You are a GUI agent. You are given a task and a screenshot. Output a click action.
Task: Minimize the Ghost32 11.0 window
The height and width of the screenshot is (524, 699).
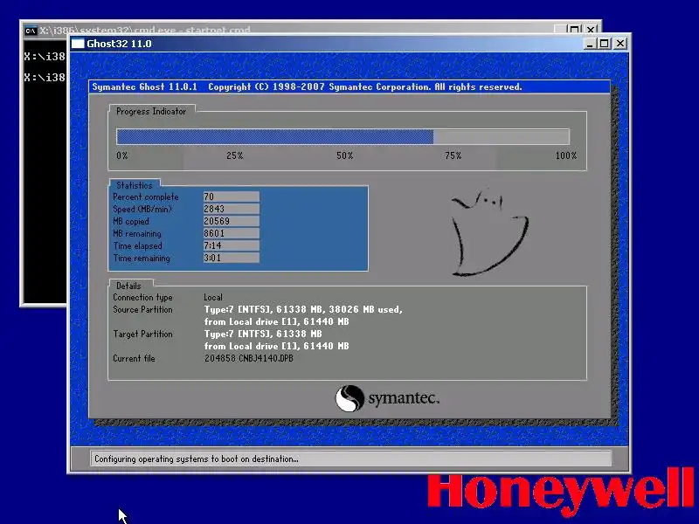pyautogui.click(x=589, y=44)
